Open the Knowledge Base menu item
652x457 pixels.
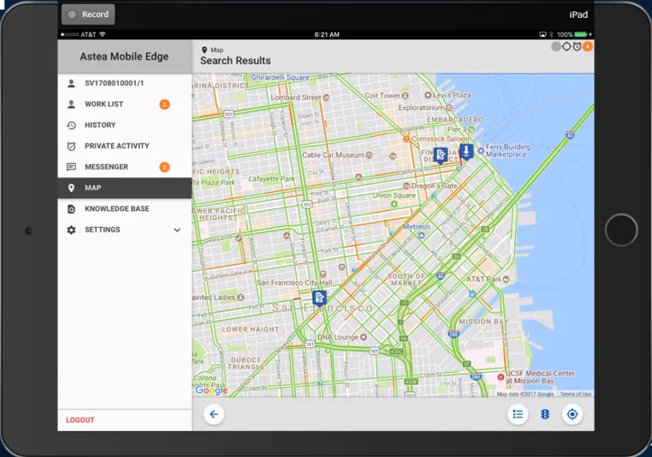pyautogui.click(x=125, y=209)
